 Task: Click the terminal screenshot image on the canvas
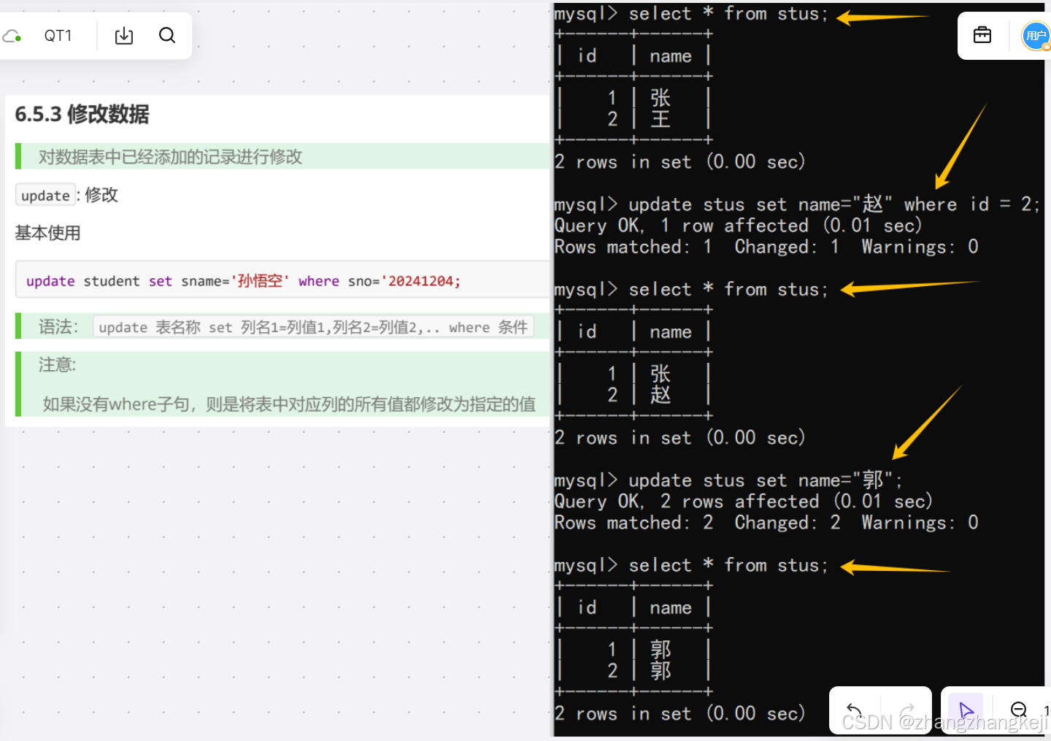[798, 369]
